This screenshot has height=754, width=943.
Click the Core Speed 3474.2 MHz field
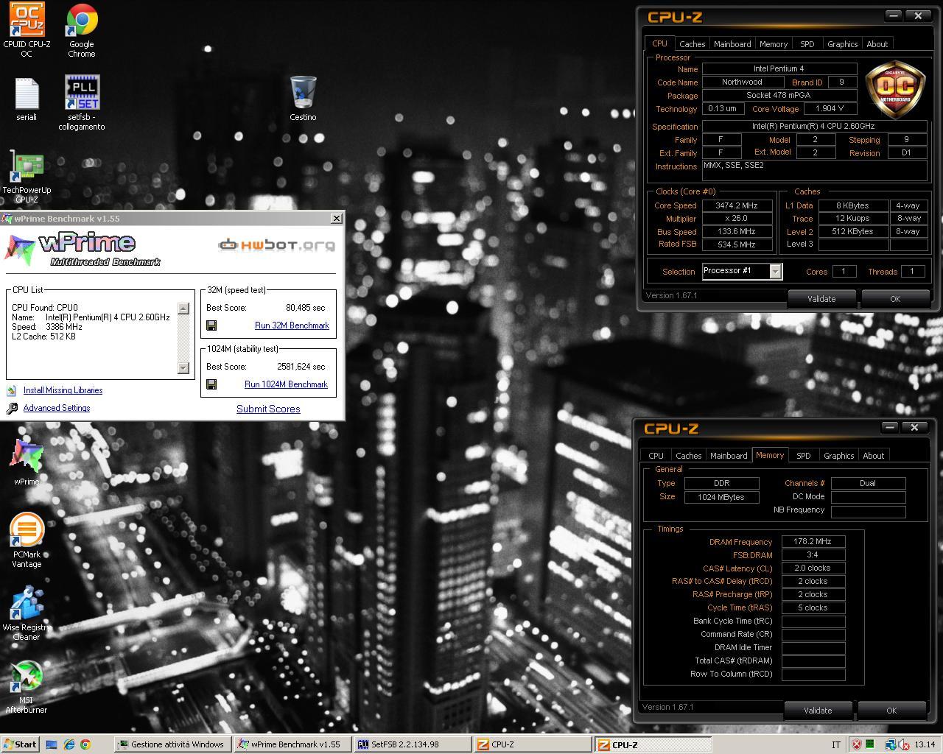pos(737,206)
